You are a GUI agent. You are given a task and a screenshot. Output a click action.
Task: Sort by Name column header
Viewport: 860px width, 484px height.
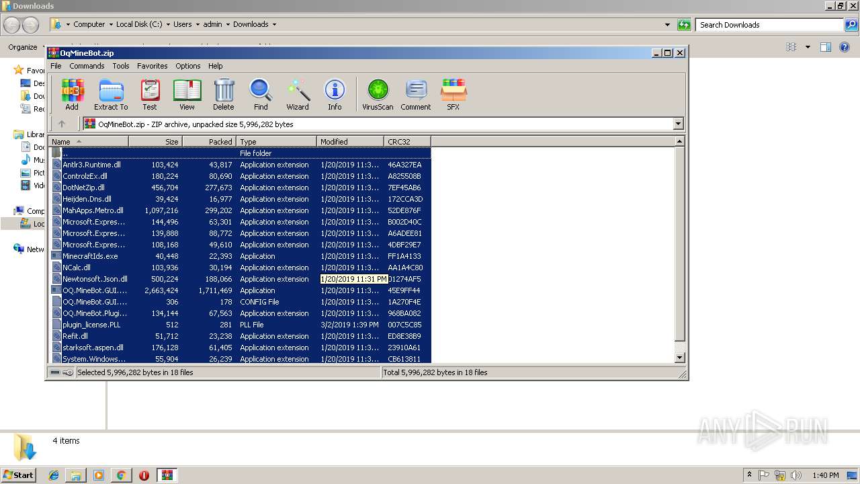click(x=88, y=141)
